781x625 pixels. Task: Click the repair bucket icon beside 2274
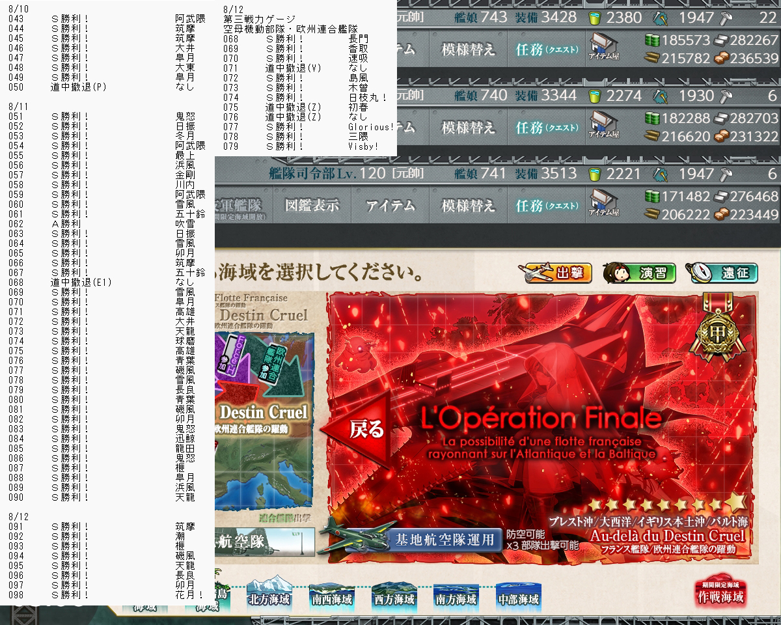point(594,96)
